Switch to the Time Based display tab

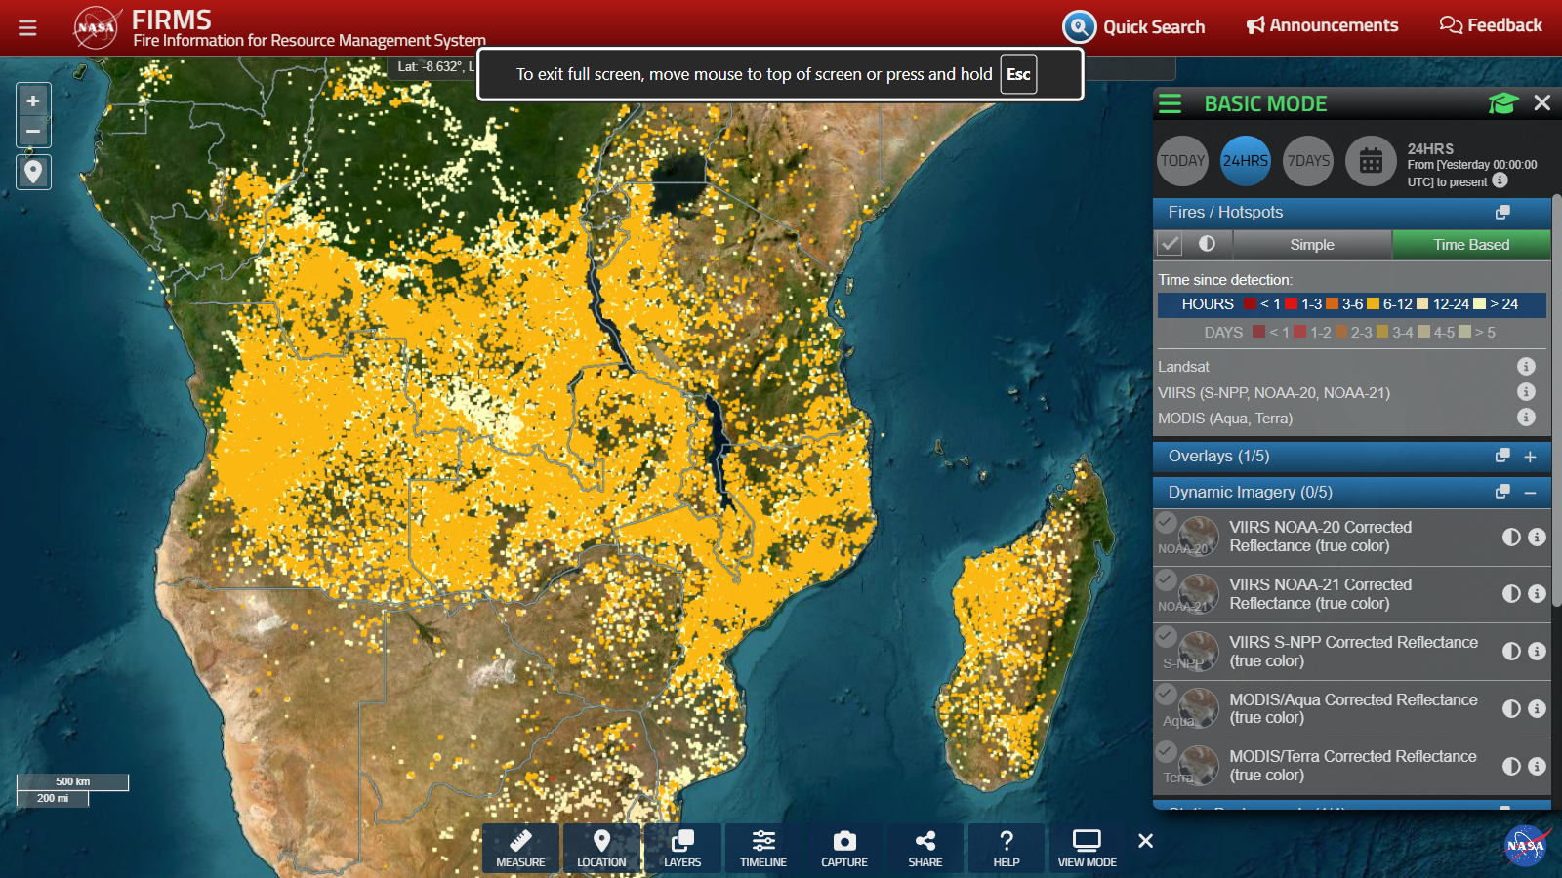tap(1471, 245)
